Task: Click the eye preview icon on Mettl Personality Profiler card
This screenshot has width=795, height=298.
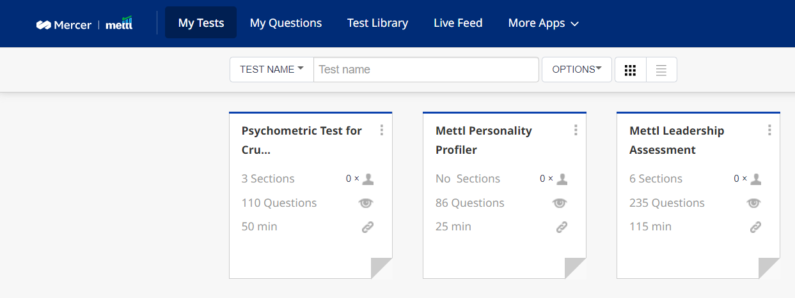Action: point(560,203)
